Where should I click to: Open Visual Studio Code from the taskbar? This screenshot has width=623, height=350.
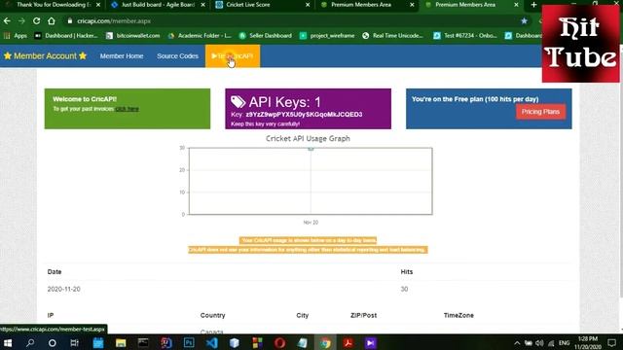(212, 343)
